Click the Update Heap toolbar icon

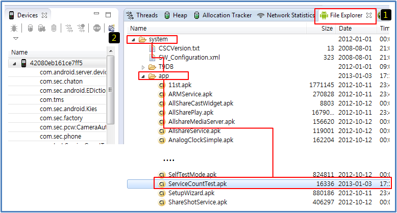tap(30, 28)
